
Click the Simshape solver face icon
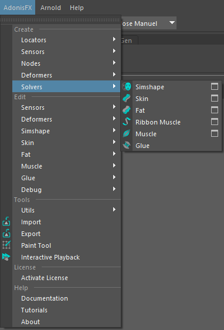[x=127, y=86]
